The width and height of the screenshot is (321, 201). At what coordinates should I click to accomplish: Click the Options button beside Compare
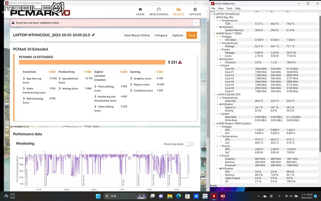[x=177, y=35]
